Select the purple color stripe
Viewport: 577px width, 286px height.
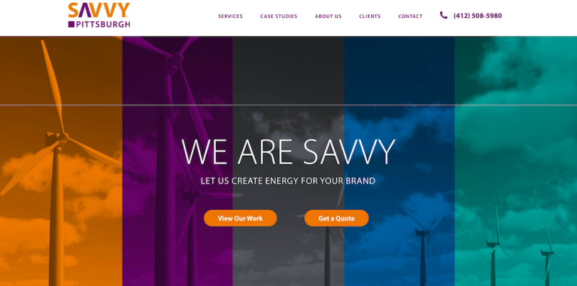[177, 161]
